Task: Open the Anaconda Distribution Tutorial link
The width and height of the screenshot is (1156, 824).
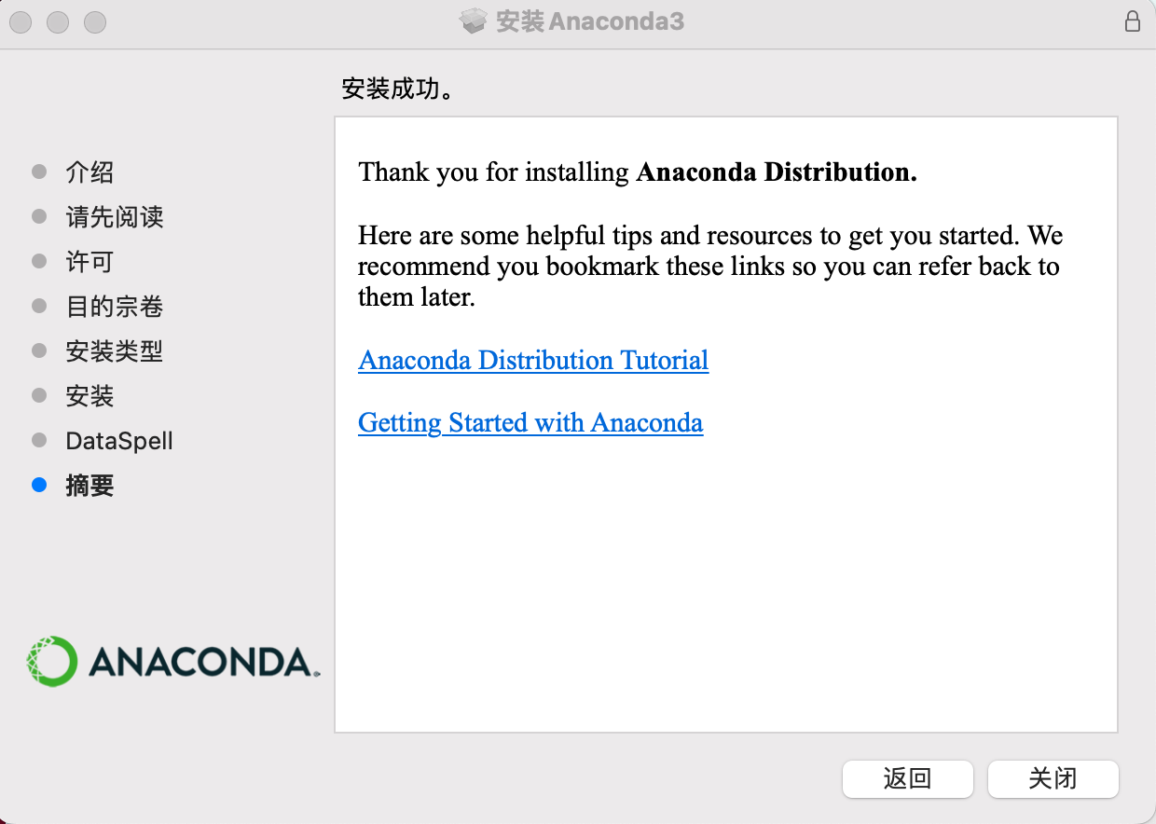Action: (532, 361)
